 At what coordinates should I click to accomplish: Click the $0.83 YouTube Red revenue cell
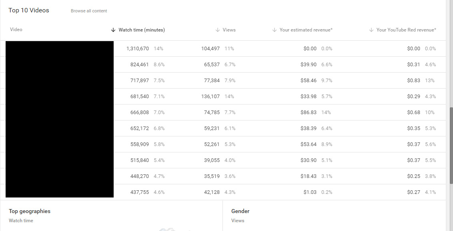point(413,81)
